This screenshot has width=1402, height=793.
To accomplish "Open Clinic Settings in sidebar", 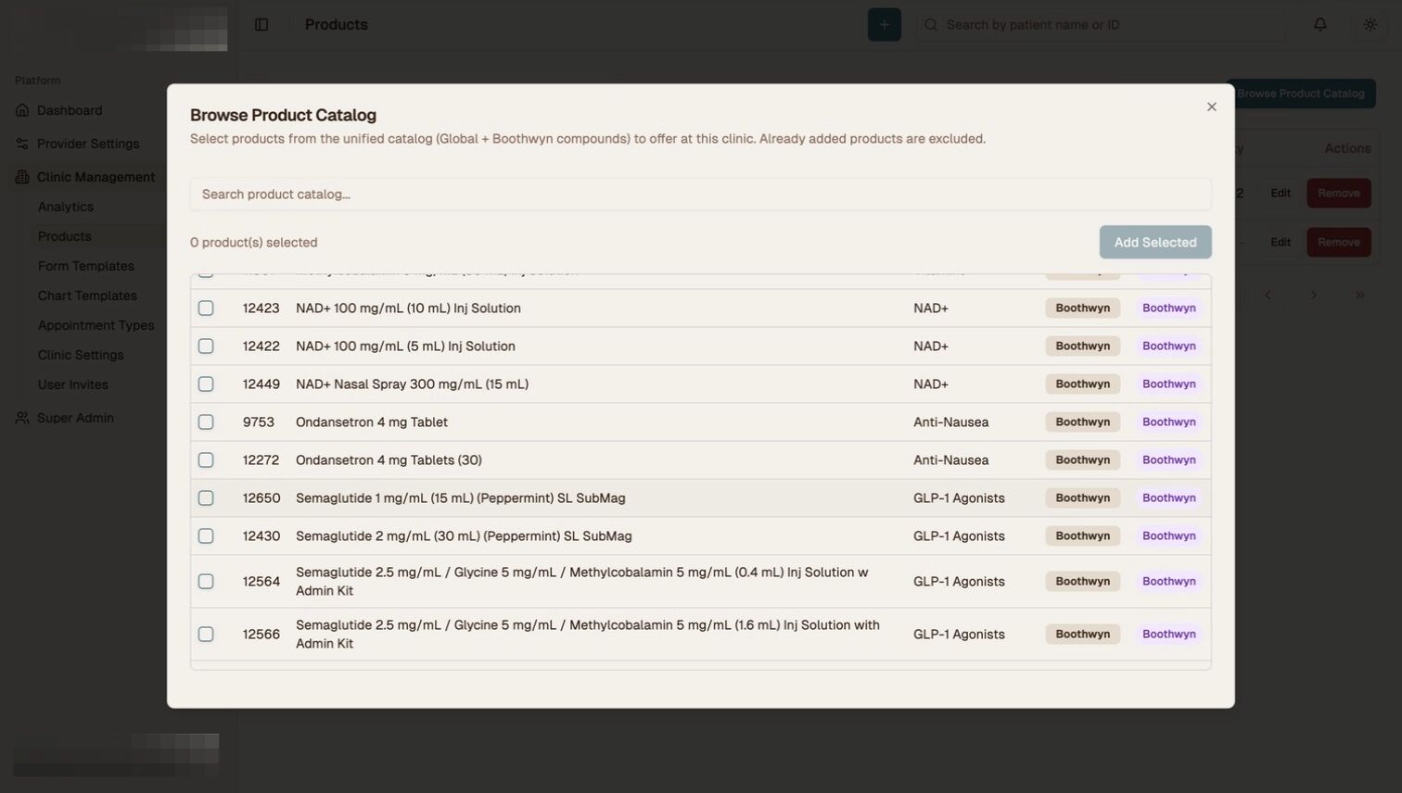I will click(81, 355).
